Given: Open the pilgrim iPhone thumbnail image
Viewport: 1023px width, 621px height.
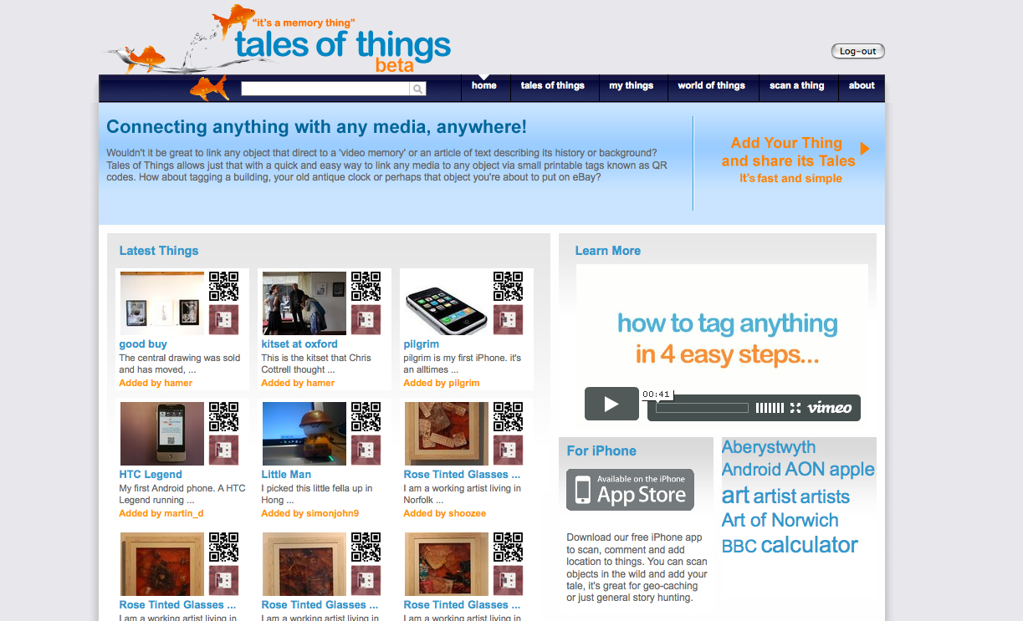Looking at the screenshot, I should coord(447,303).
